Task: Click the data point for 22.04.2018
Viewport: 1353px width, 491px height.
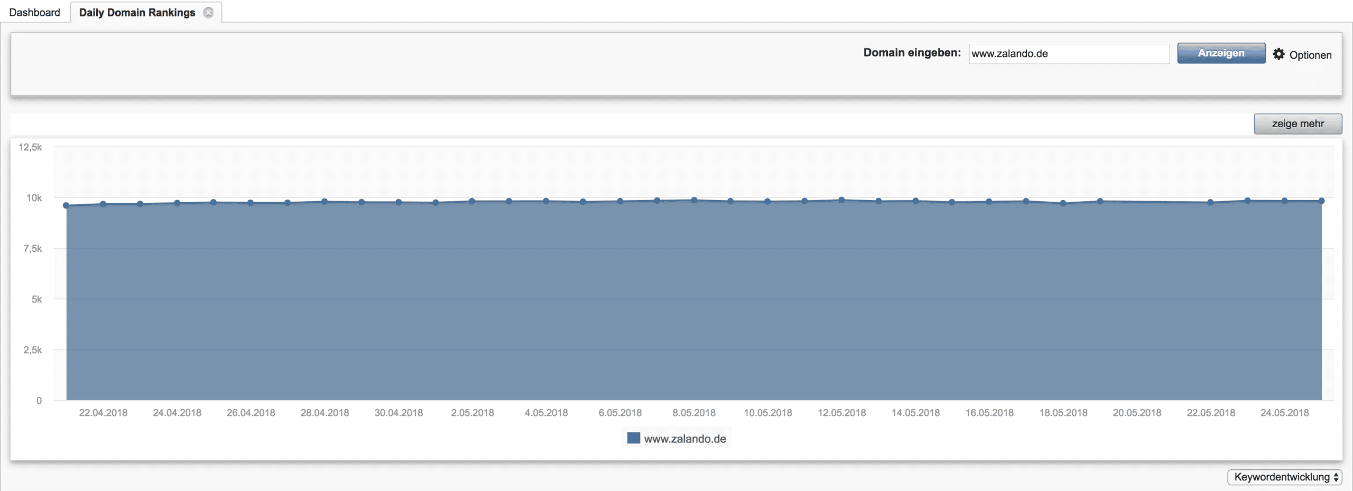Action: (103, 204)
